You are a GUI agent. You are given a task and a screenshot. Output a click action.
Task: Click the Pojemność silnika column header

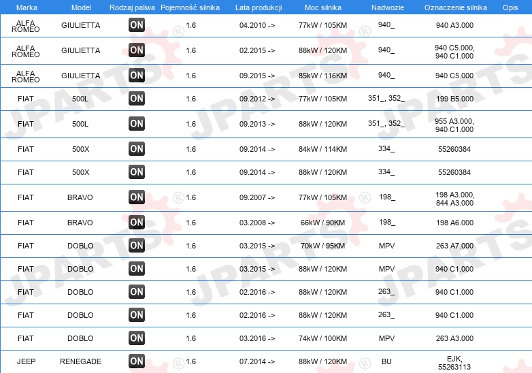190,7
